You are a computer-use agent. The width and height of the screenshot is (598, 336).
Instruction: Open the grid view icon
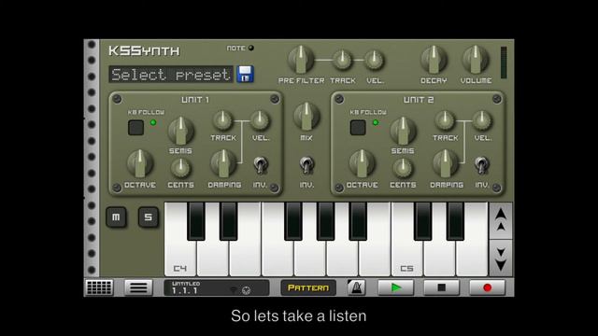pyautogui.click(x=99, y=287)
